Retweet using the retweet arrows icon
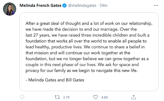This screenshot has width=164, height=101. coord(57,97)
